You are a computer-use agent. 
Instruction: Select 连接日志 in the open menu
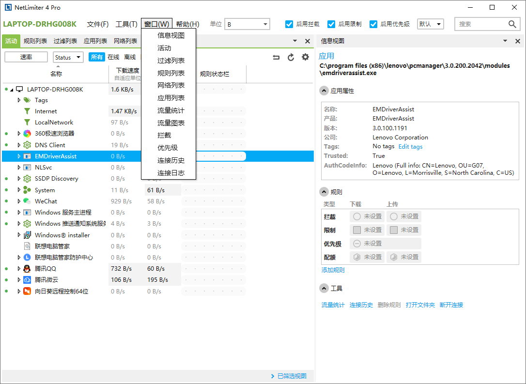click(x=170, y=173)
